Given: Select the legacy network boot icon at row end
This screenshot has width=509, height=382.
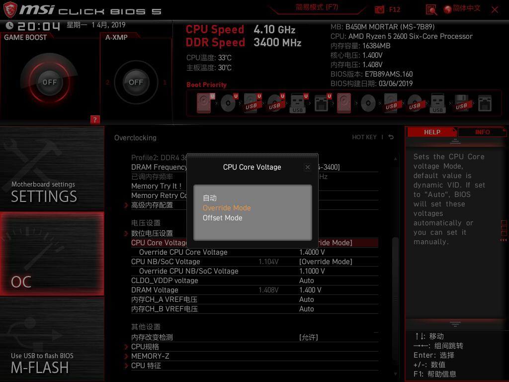Looking at the screenshot, I should (x=485, y=103).
